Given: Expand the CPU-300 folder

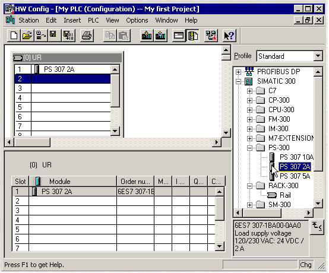Looking at the screenshot, I should pos(249,110).
